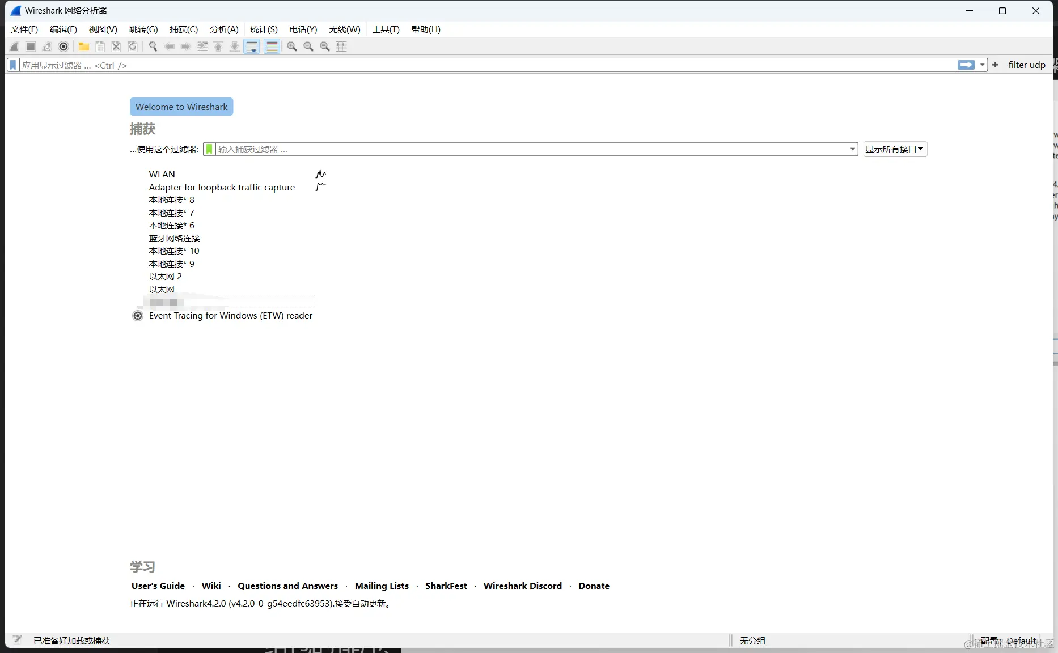
Task: Click the go to specified packet icon
Action: (x=202, y=46)
